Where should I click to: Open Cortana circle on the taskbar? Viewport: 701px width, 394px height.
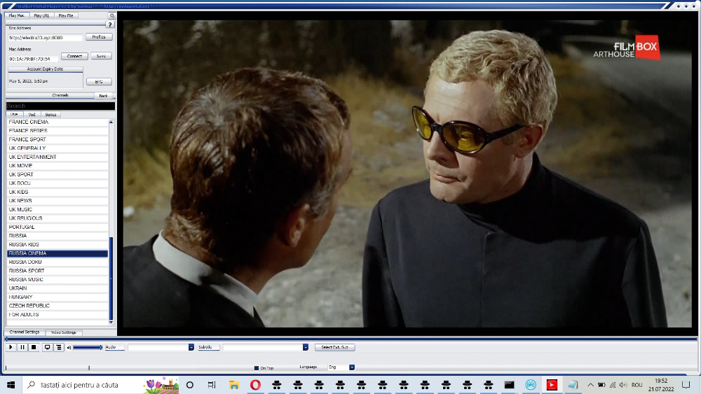point(189,385)
